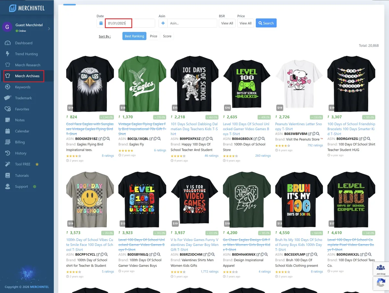Click the calendar icon beside the date field
Viewport: 389px width, 293px height.
[101, 23]
